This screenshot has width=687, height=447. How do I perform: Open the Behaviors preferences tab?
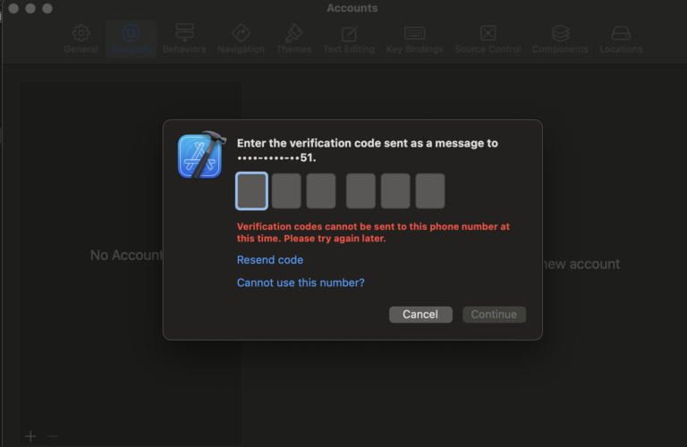(184, 38)
